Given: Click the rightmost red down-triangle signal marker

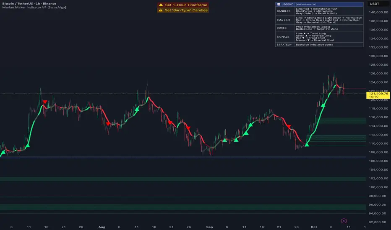Looking at the screenshot, I should click(288, 126).
